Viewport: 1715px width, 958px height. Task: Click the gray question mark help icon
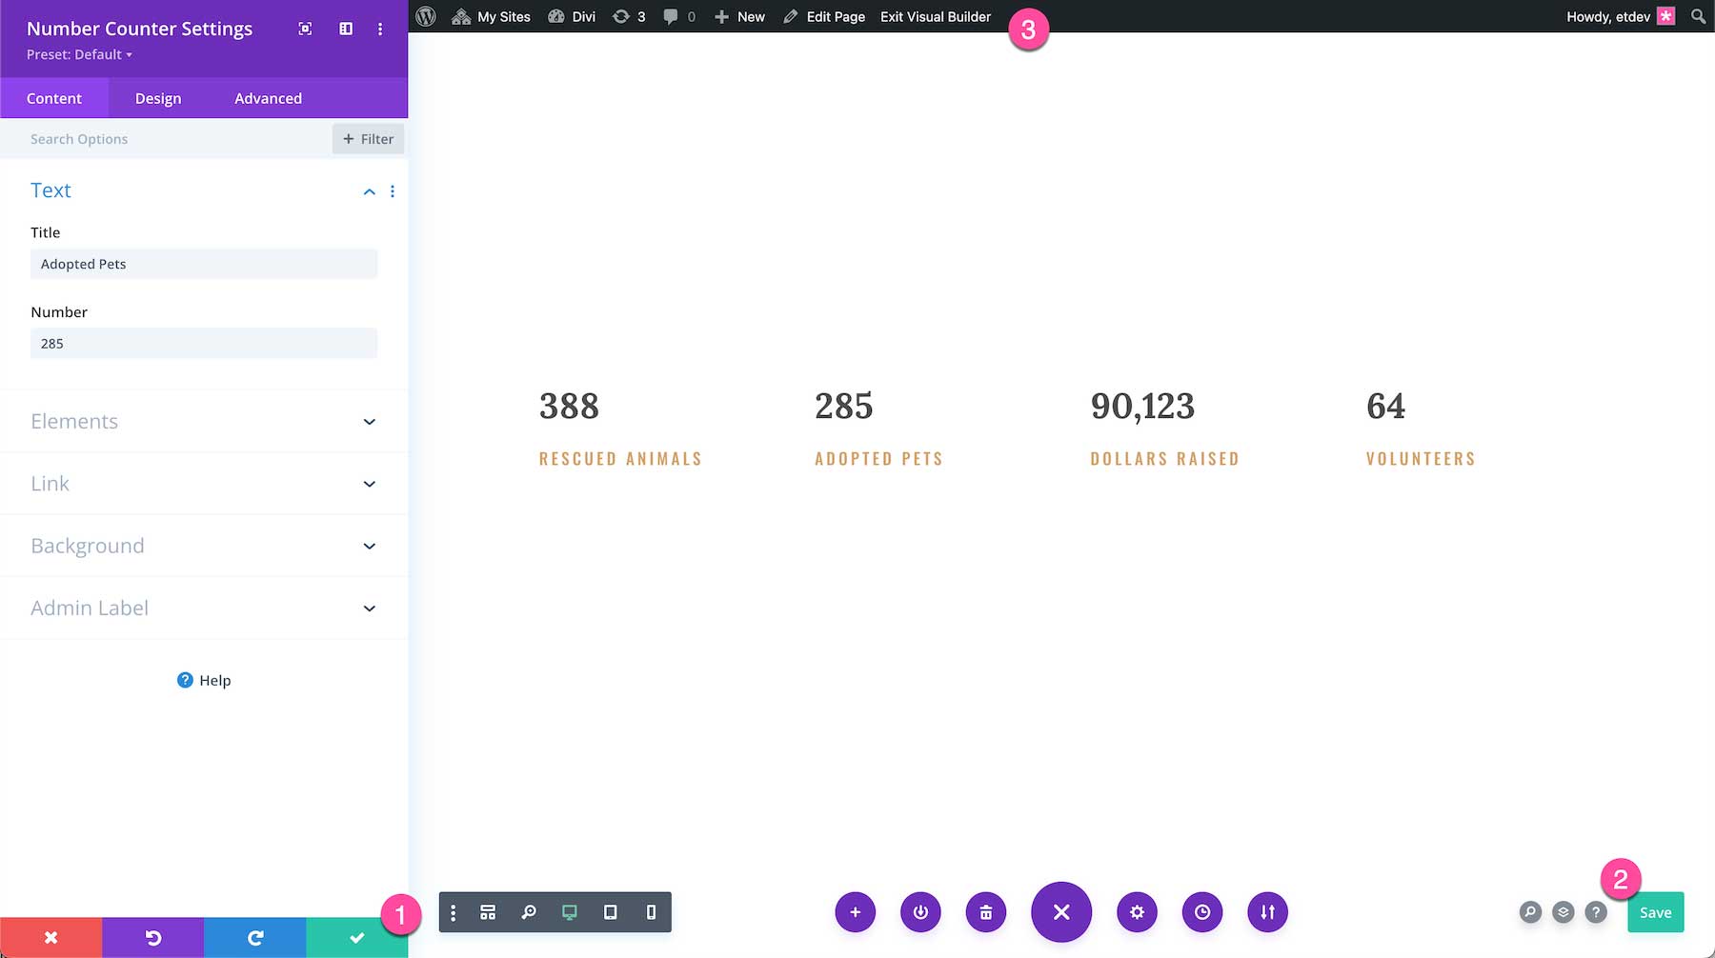coord(1596,912)
